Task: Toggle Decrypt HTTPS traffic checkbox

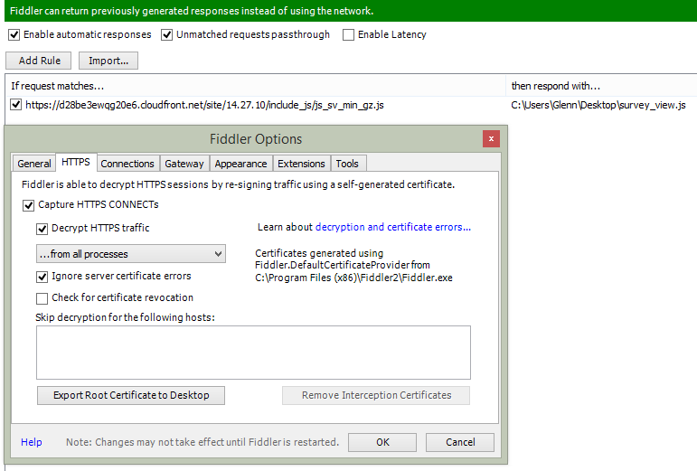Action: (x=42, y=229)
